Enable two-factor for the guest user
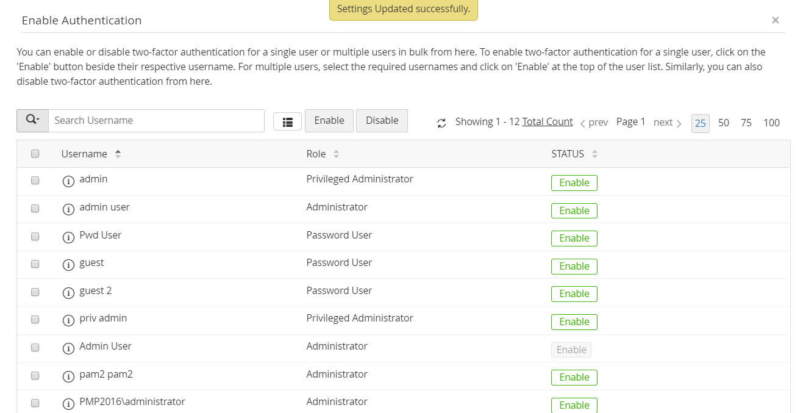The width and height of the screenshot is (803, 413). point(574,266)
